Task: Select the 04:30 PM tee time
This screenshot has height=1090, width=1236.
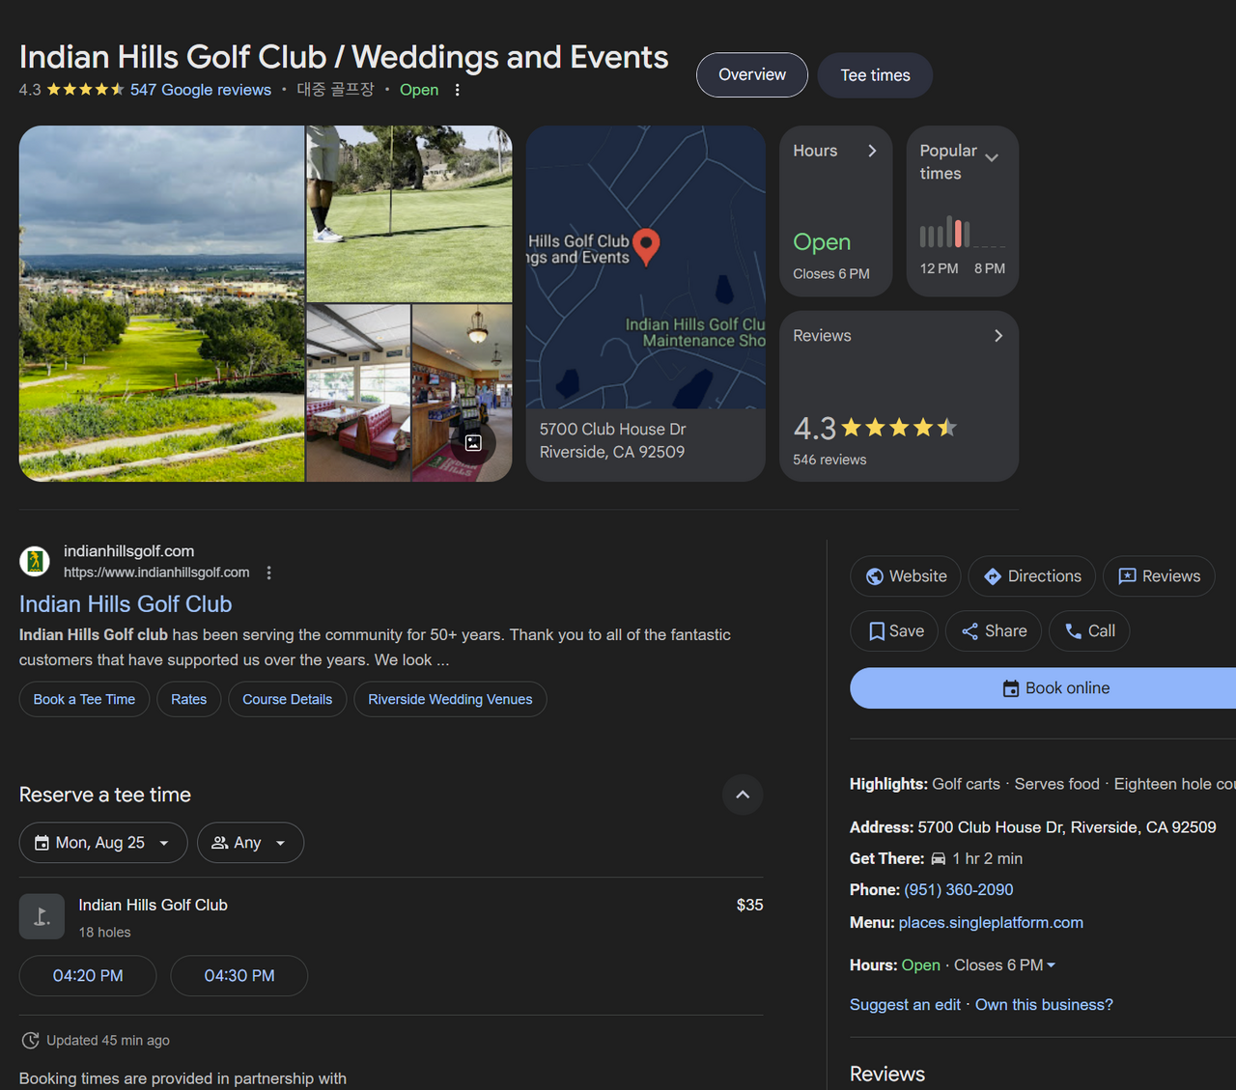Action: [x=239, y=976]
